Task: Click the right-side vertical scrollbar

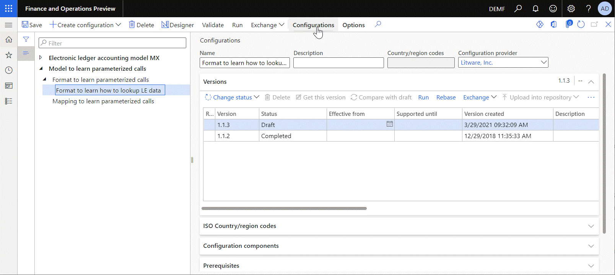Action: tap(604, 153)
